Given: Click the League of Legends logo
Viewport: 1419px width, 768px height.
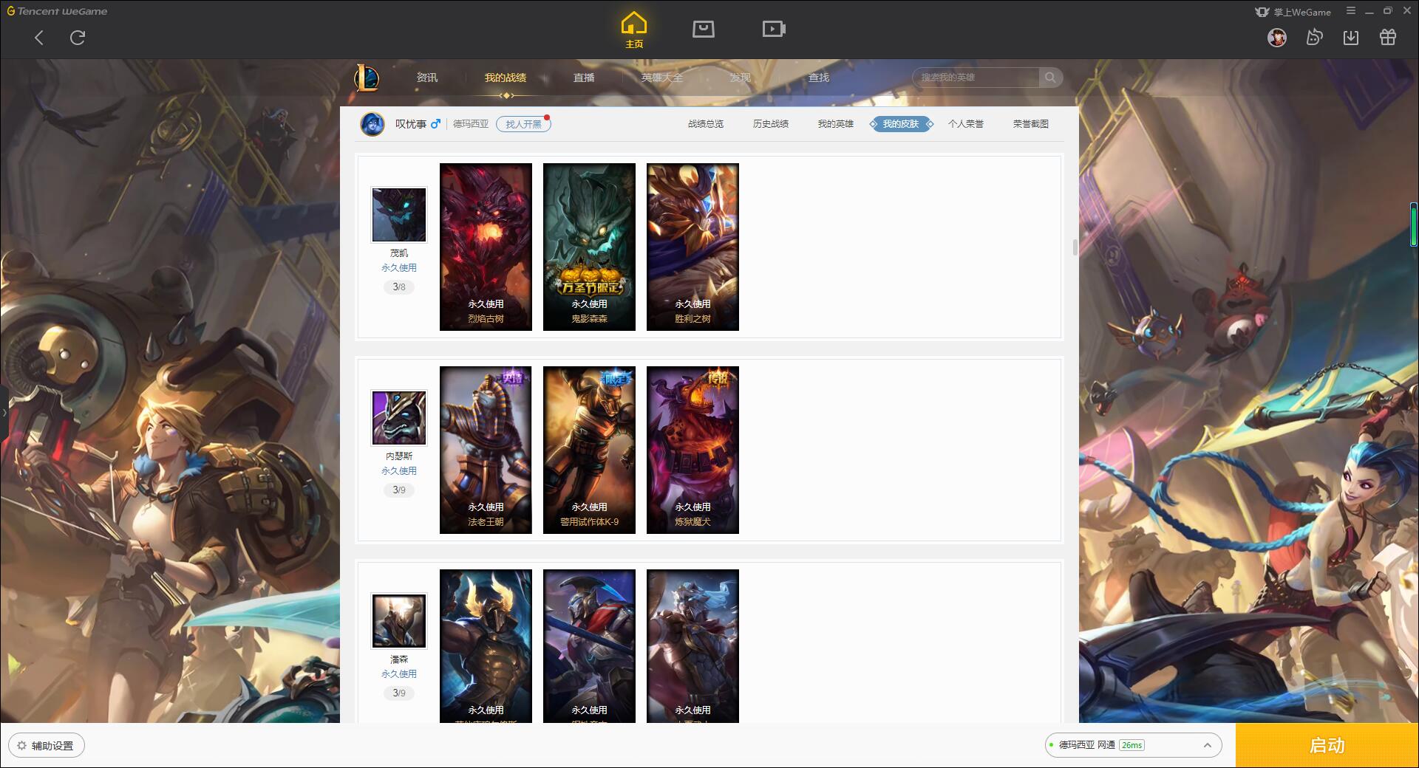Looking at the screenshot, I should [x=367, y=78].
